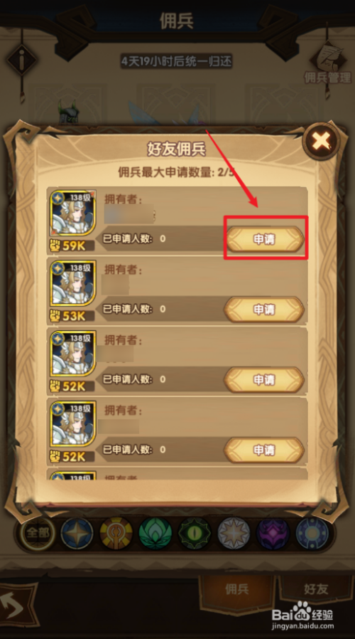Image resolution: width=355 pixels, height=639 pixels.
Task: Select the 53K hero portrait thumbnail
Action: (73, 284)
